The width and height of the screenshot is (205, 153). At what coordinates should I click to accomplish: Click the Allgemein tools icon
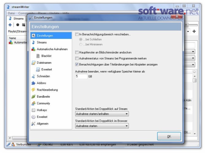point(33,124)
